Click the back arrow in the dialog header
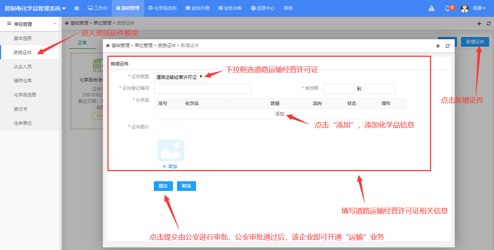The image size is (494, 250). 438,46
